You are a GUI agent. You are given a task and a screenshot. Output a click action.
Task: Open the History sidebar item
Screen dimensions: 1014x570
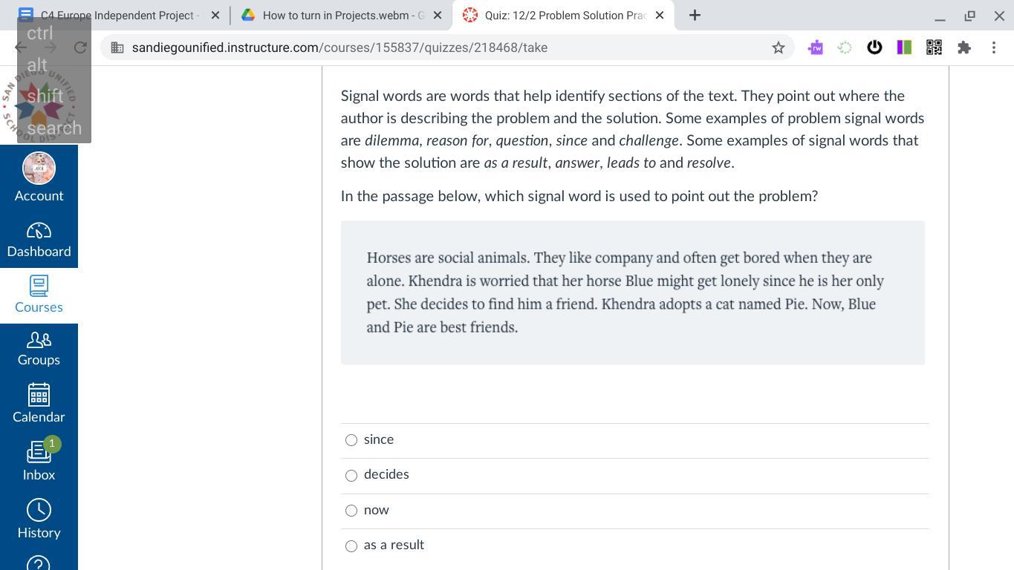point(39,520)
